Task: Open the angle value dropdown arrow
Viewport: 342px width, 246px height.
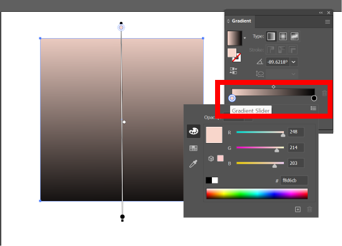Action: (294, 62)
